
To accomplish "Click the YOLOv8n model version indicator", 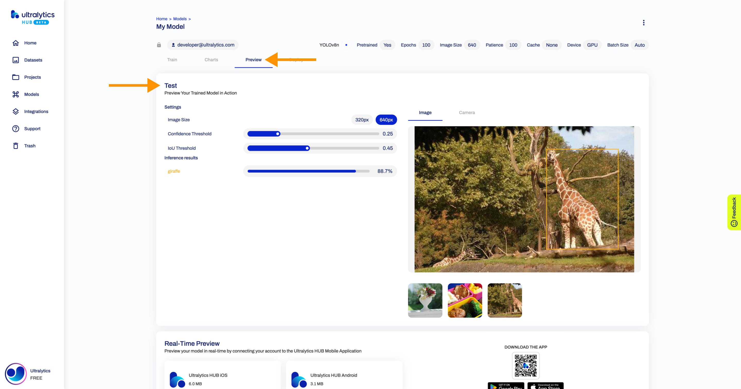I will (328, 45).
